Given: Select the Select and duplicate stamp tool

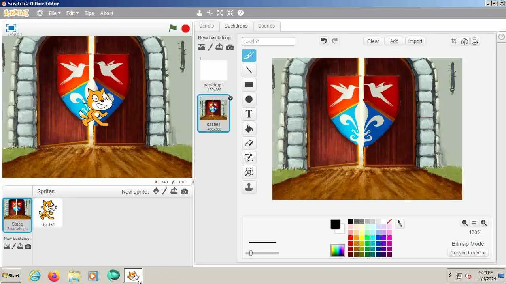Looking at the screenshot, I should tap(249, 187).
